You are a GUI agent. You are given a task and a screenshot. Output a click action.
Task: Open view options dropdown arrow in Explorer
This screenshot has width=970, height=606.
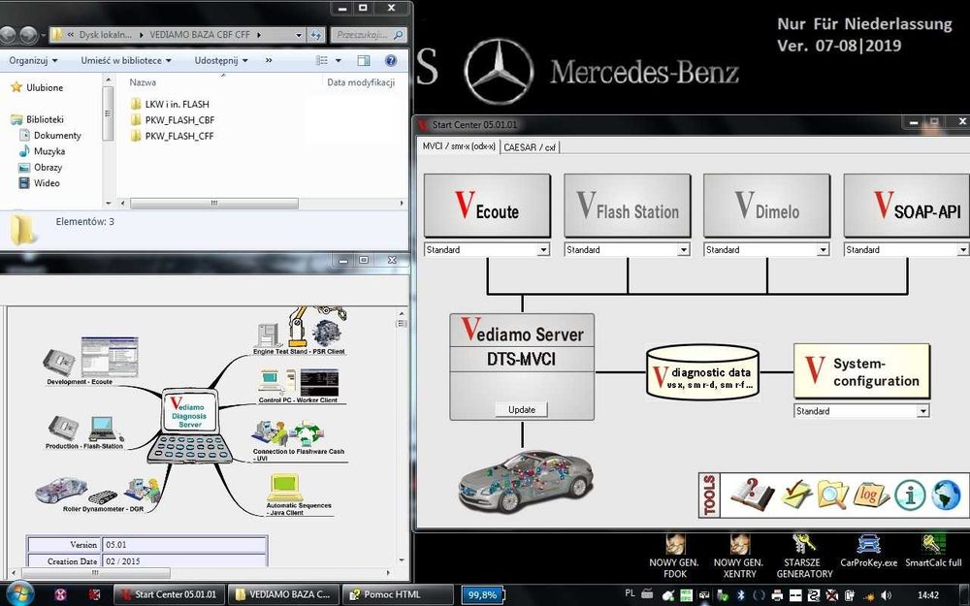click(x=338, y=60)
